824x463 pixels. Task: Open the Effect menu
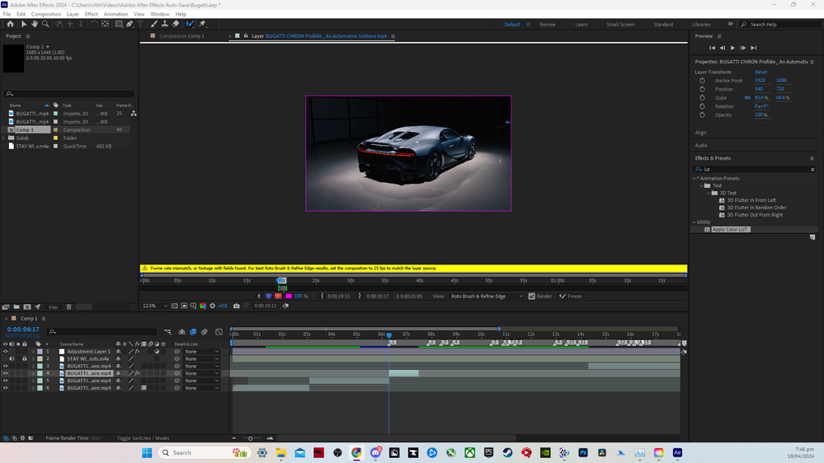tap(91, 14)
